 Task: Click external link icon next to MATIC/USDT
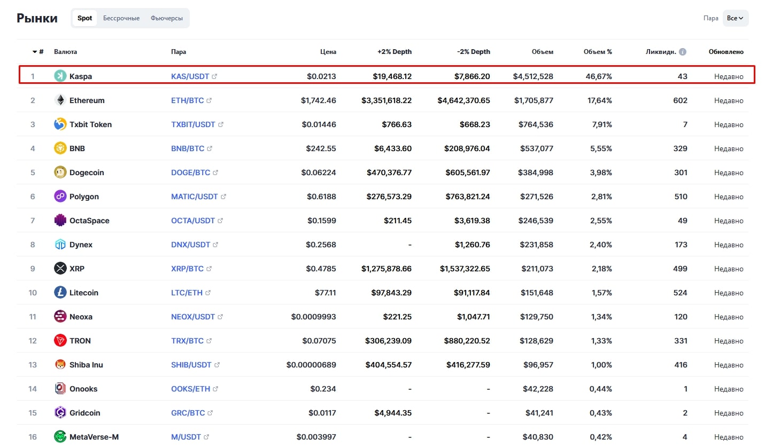(223, 197)
